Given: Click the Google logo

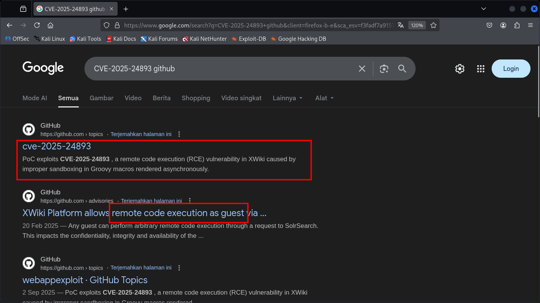Looking at the screenshot, I should point(43,68).
